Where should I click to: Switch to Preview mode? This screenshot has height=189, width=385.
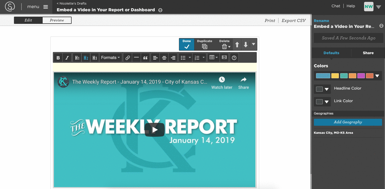(x=57, y=20)
